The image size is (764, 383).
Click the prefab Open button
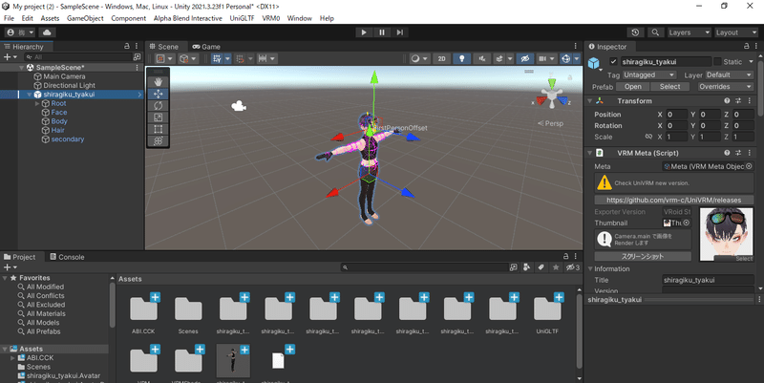pyautogui.click(x=632, y=87)
